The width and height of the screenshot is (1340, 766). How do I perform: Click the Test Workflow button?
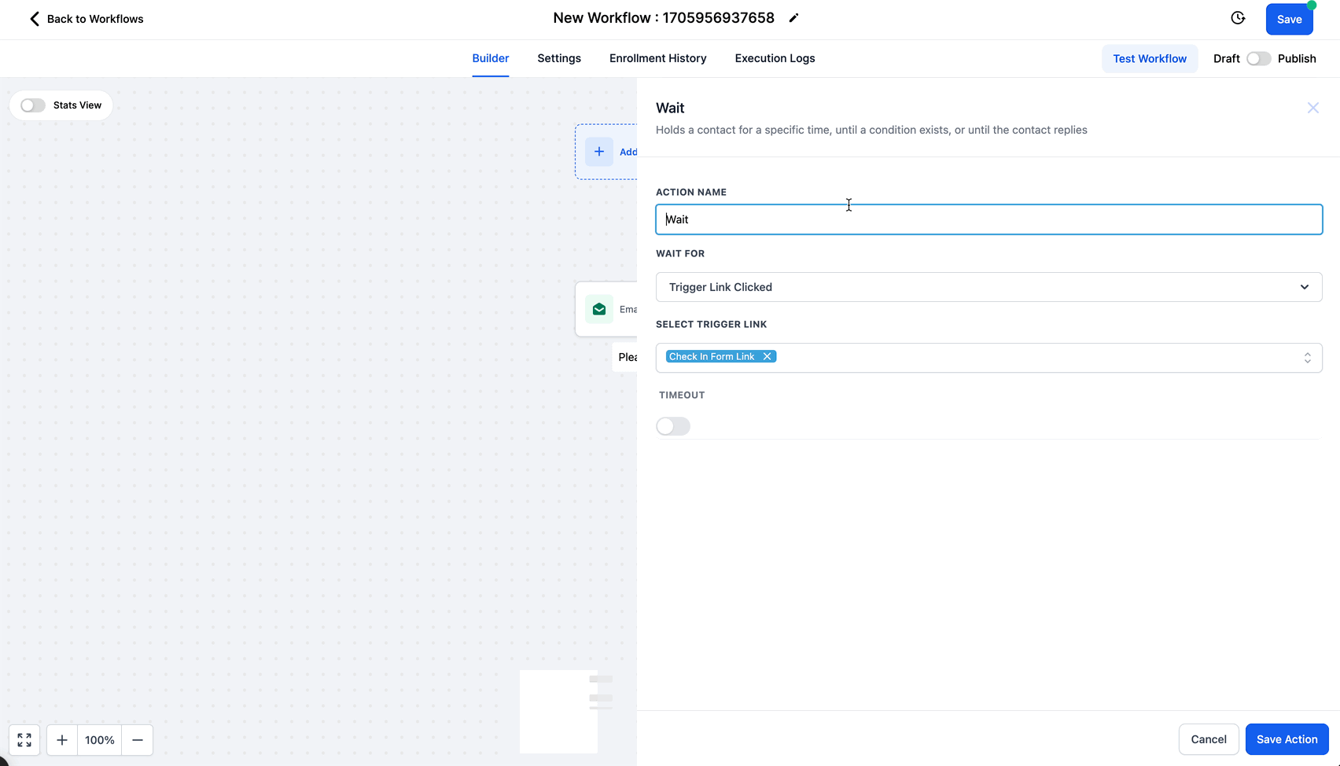(x=1149, y=59)
